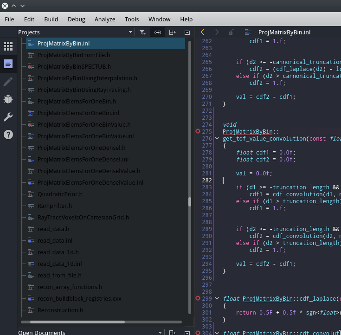The width and height of the screenshot is (341, 335).
Task: Click the breakpoint marker on line 299
Action: coord(198,298)
